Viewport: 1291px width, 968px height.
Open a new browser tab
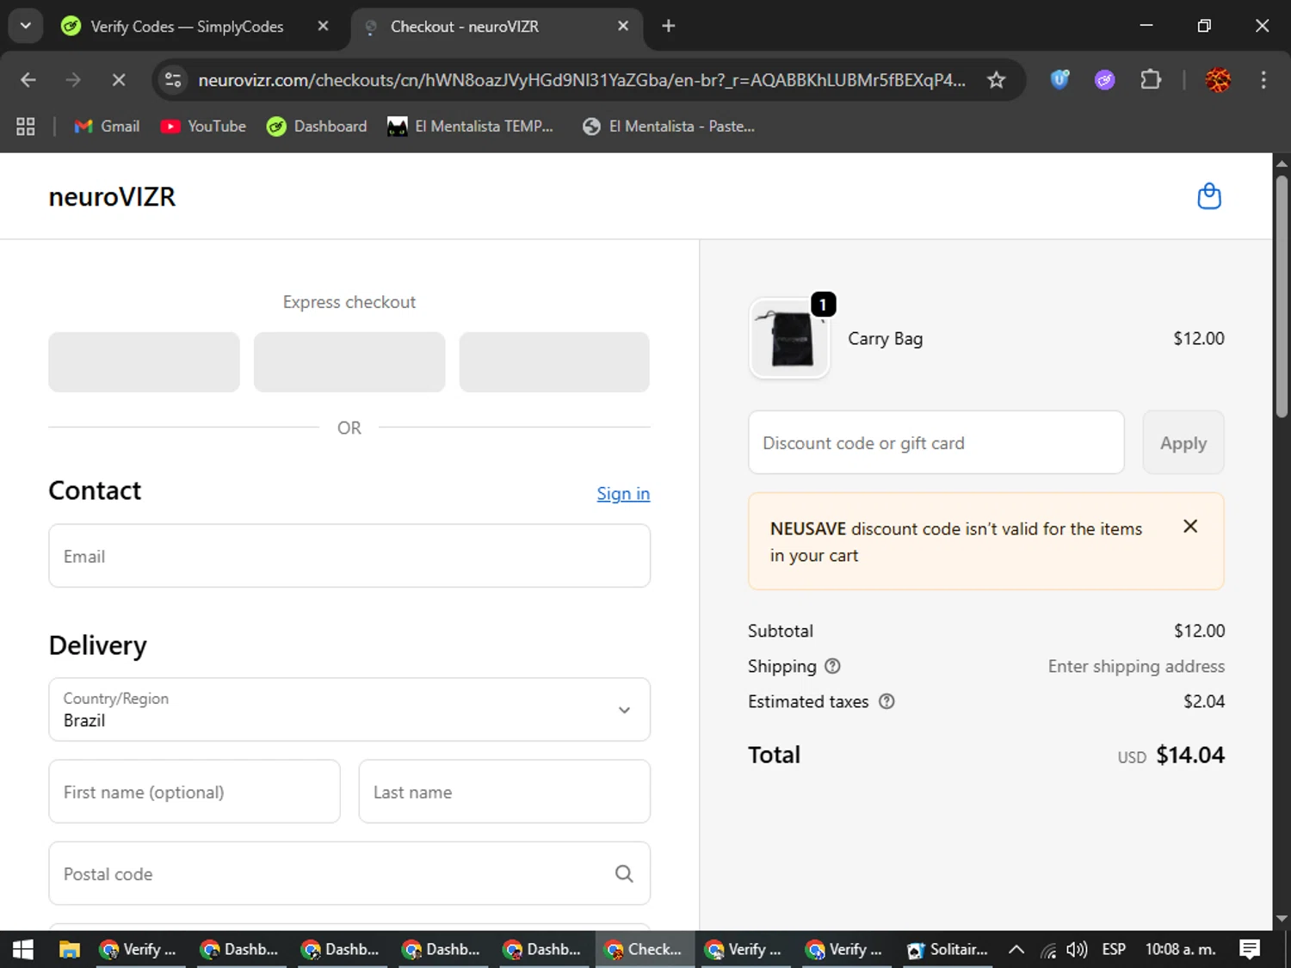(x=669, y=26)
